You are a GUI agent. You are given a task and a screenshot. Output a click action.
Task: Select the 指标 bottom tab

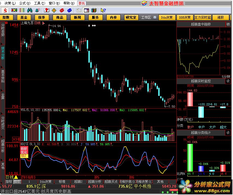click(x=9, y=182)
